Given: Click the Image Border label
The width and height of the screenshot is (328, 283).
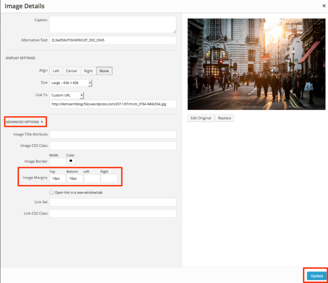Looking at the screenshot, I should click(x=36, y=161).
